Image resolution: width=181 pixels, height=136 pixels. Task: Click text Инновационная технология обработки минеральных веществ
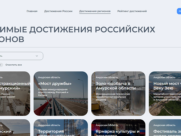coord(113,97)
